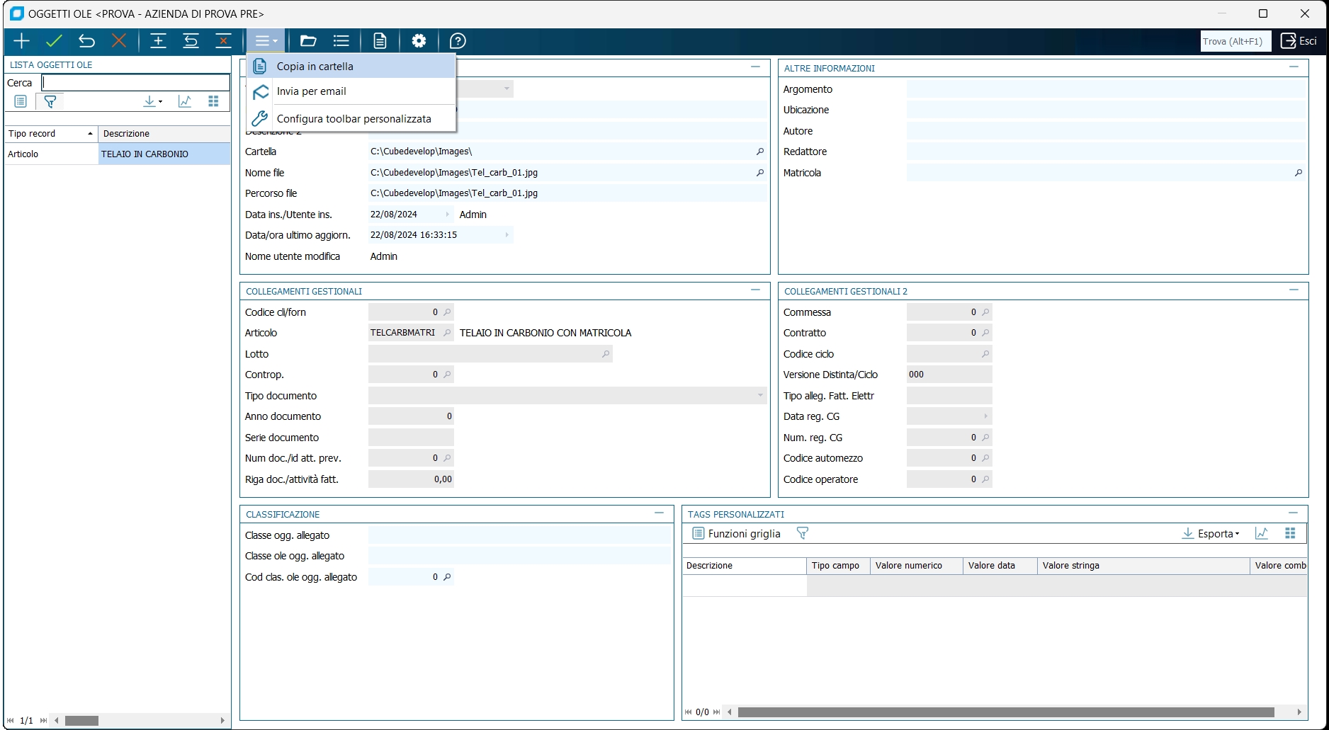This screenshot has height=730, width=1329.
Task: Click the undo arrow toolbar icon
Action: [x=86, y=41]
